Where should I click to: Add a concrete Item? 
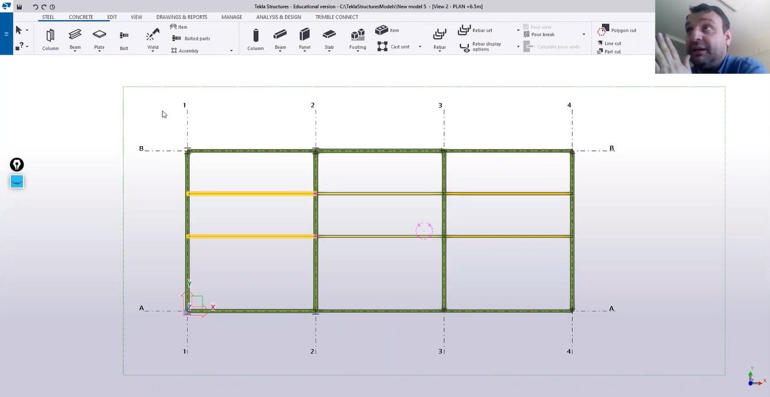[x=387, y=30]
